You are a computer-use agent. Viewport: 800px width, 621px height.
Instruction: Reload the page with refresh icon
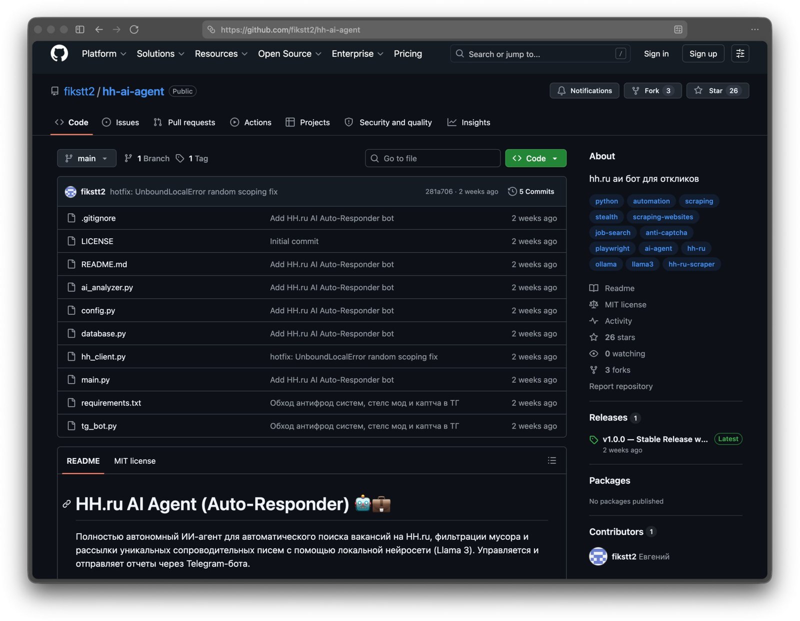coord(134,29)
